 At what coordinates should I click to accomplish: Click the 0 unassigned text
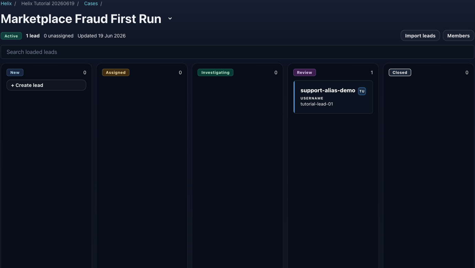(59, 36)
